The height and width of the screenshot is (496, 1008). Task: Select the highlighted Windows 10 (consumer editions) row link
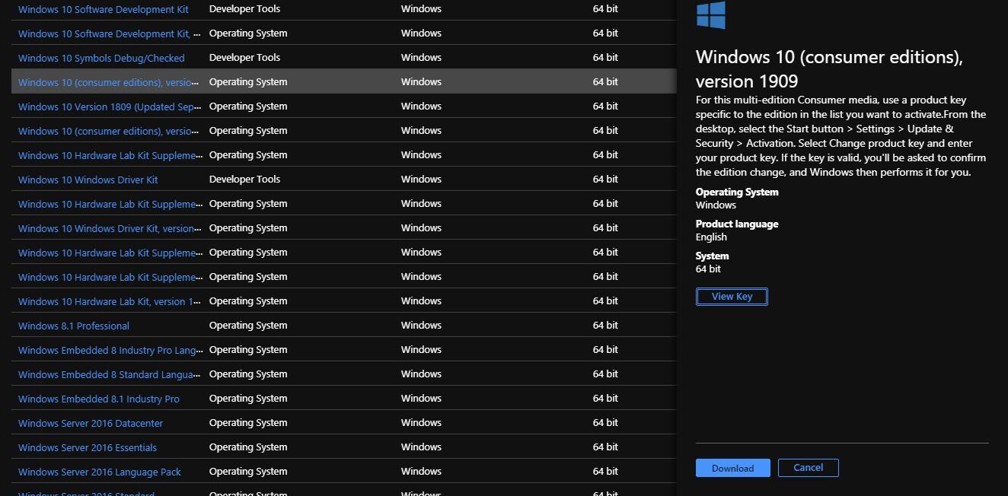(110, 82)
